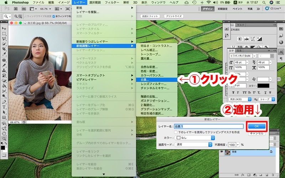Toggle Underline text style

pyautogui.click(x=265, y=93)
